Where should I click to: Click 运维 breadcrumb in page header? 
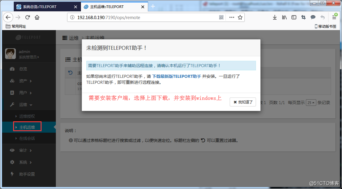click(x=74, y=38)
